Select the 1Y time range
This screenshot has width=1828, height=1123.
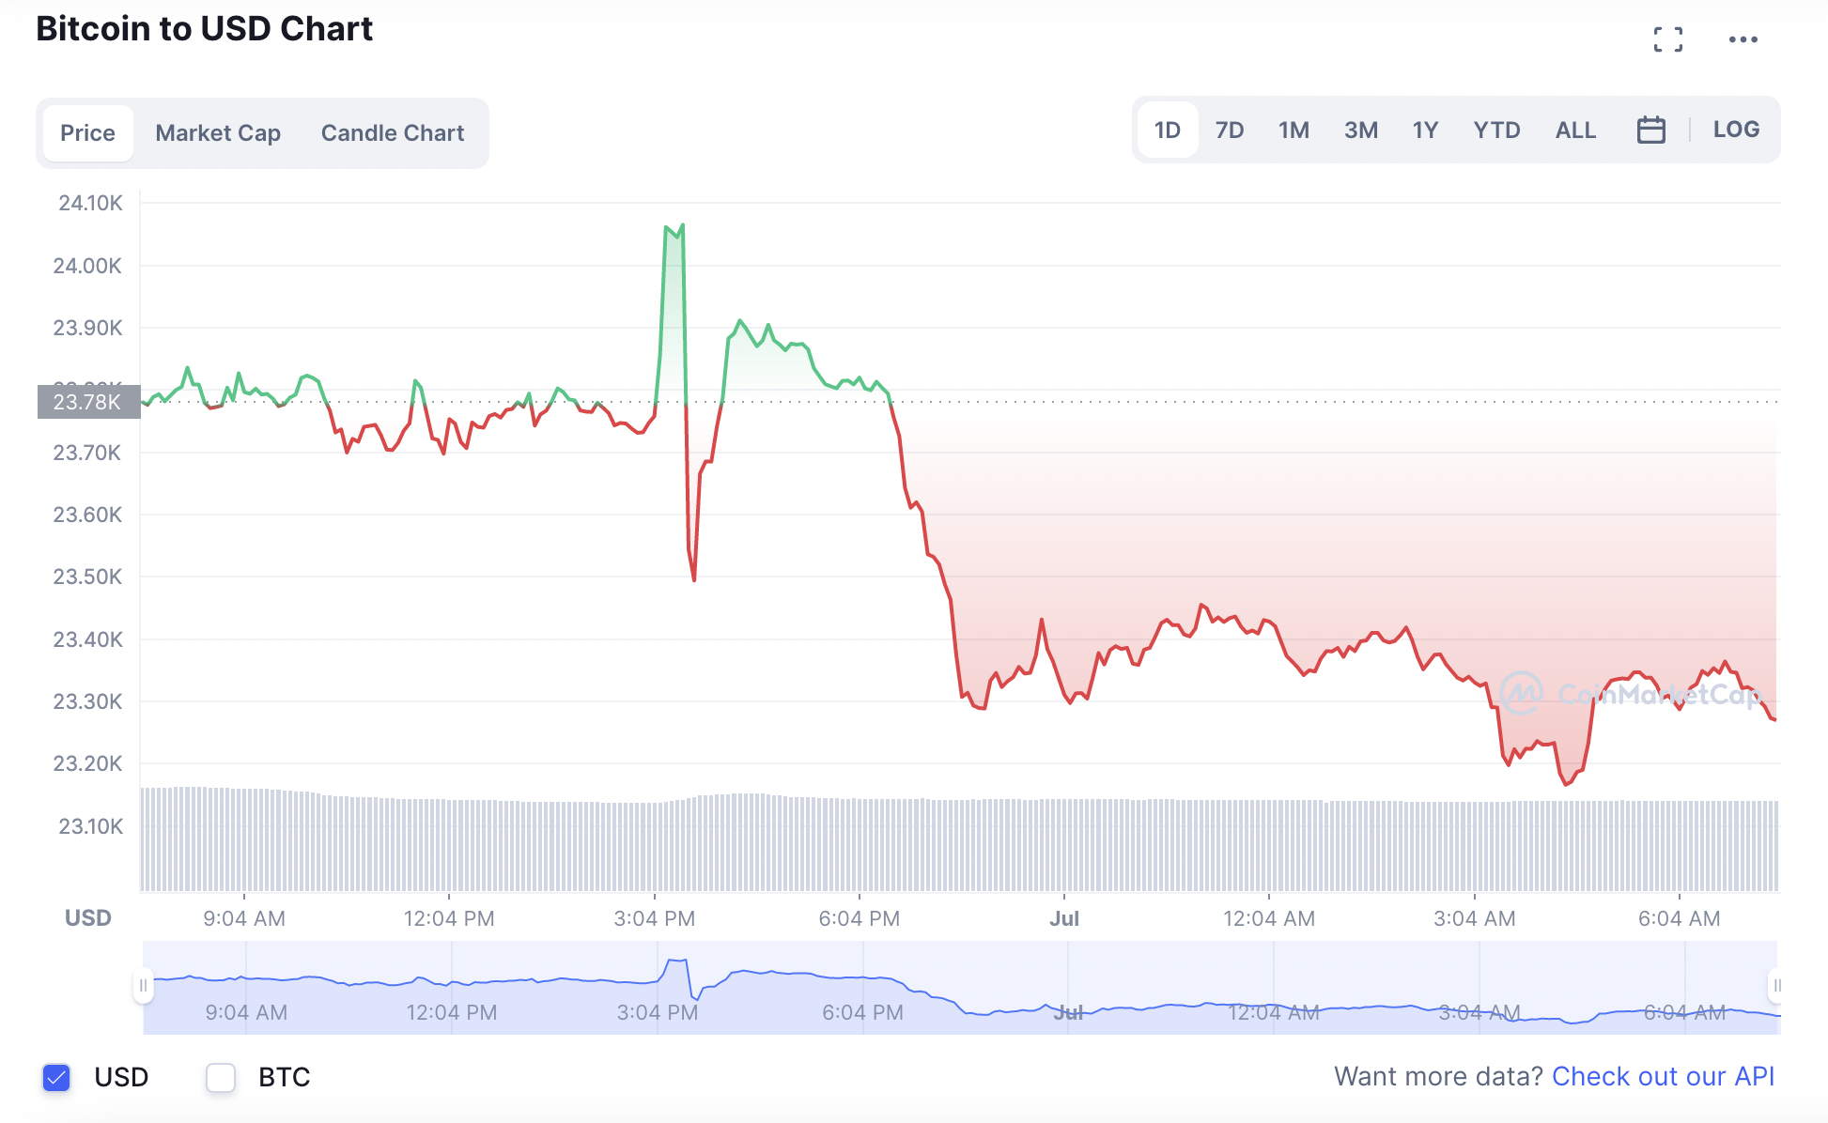point(1425,130)
